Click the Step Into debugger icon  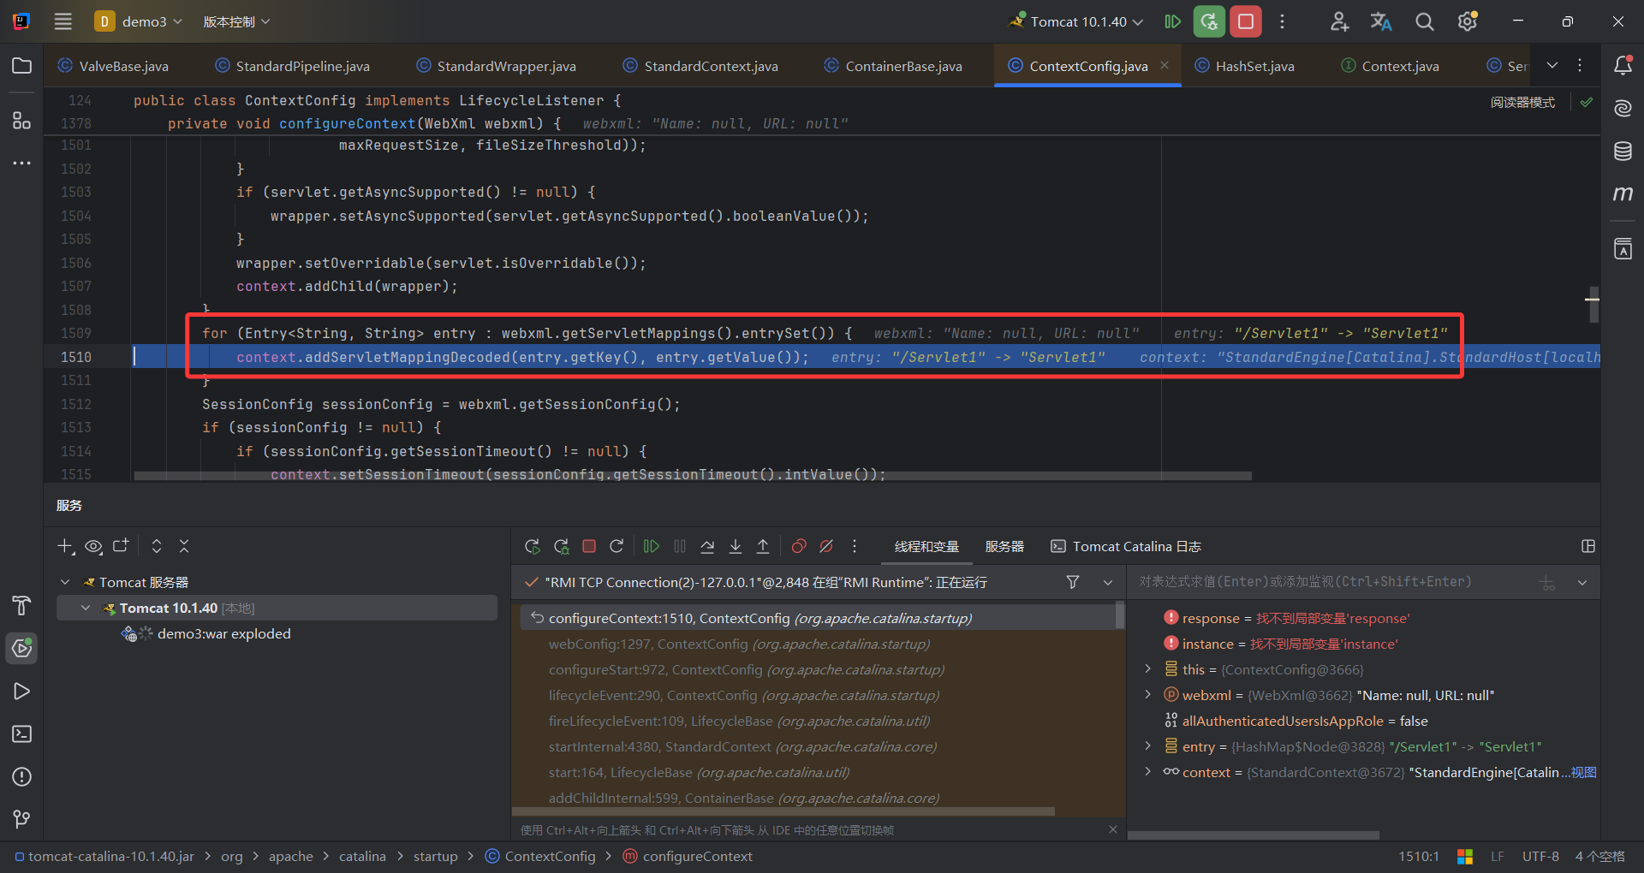click(x=736, y=546)
